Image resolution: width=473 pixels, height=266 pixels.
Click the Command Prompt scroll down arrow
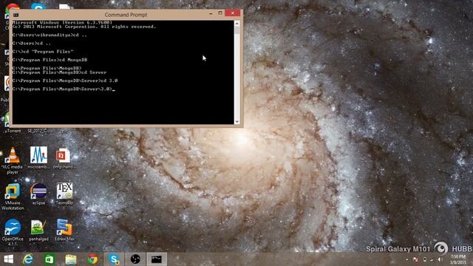(236, 121)
